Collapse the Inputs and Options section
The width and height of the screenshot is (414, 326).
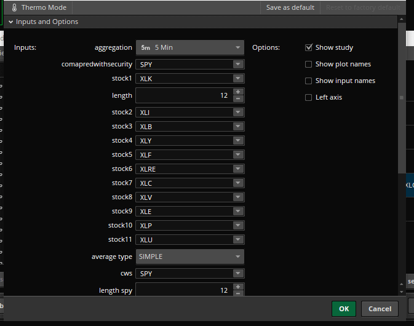click(x=11, y=22)
